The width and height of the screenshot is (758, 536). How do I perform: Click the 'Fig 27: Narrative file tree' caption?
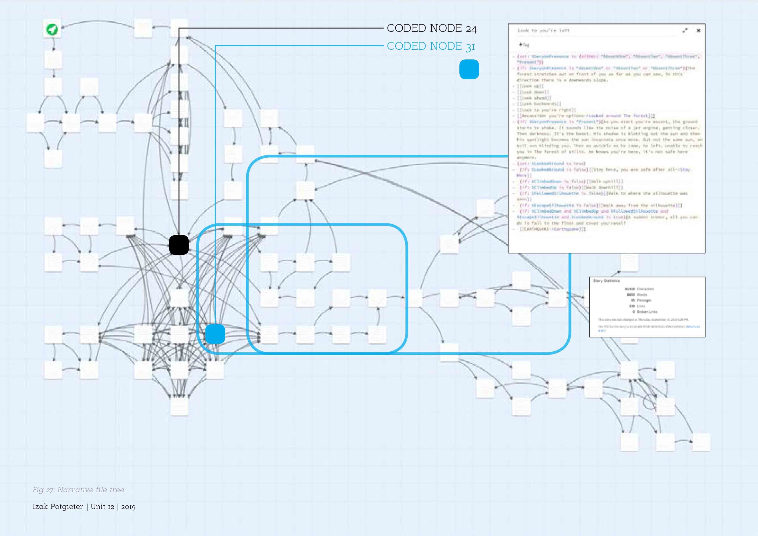[78, 490]
